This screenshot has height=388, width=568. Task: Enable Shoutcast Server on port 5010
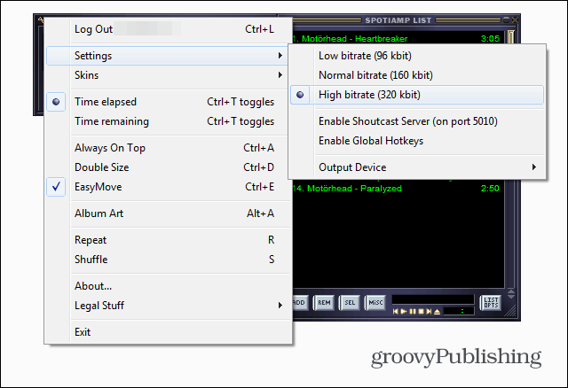coord(417,121)
